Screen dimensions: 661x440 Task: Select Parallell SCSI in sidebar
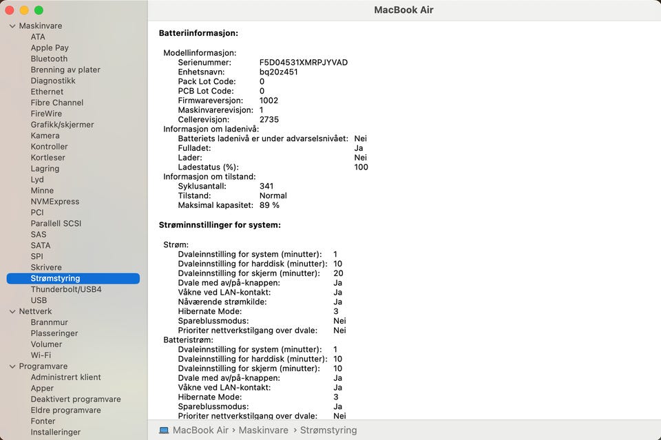coord(56,223)
